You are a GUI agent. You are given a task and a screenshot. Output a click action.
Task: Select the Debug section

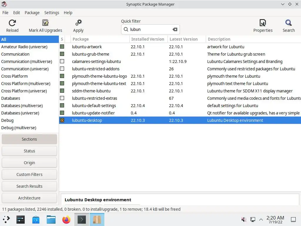[x=29, y=120]
